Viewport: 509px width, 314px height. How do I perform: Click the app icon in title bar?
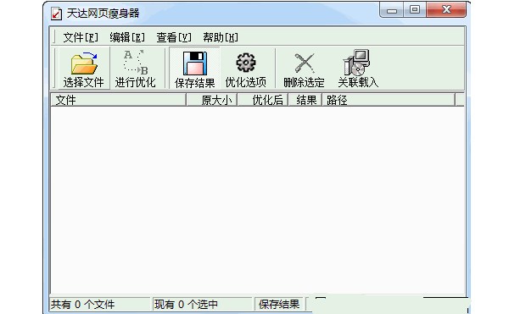[x=56, y=14]
